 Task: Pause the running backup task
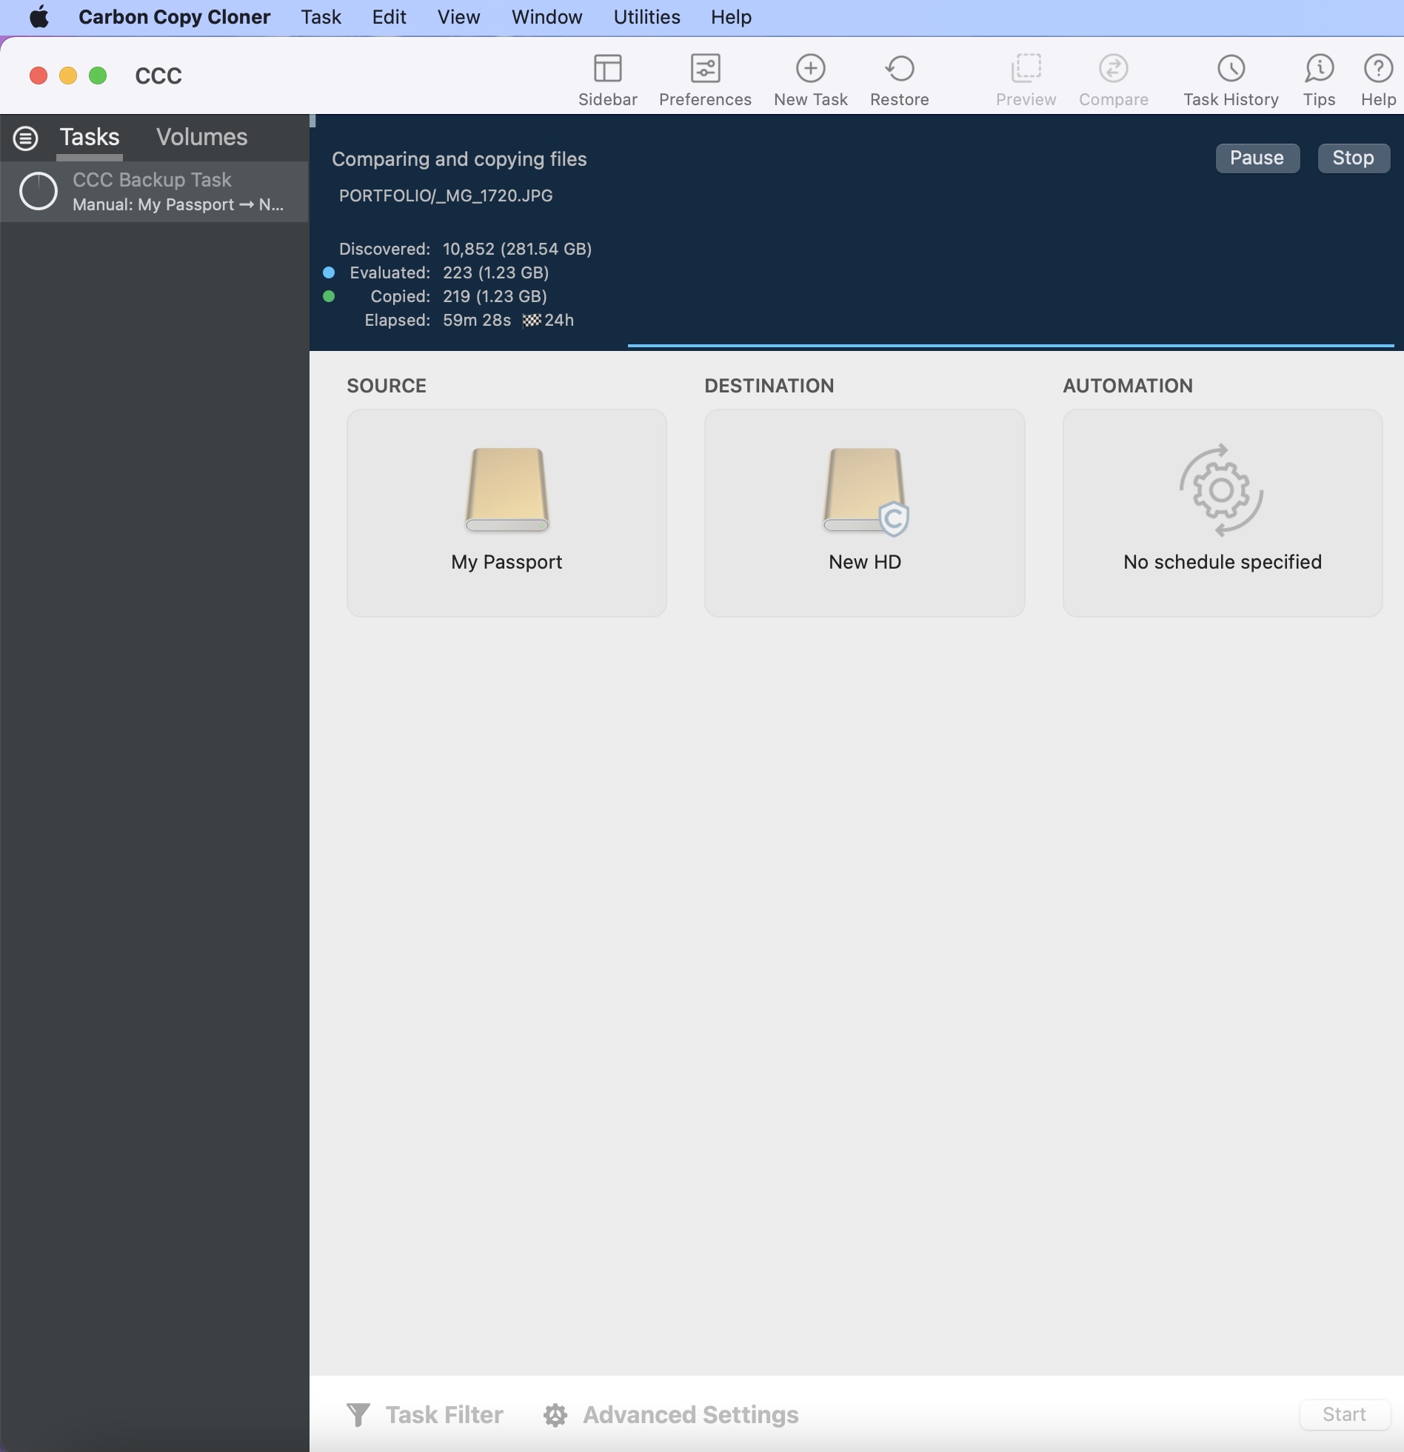pyautogui.click(x=1257, y=158)
